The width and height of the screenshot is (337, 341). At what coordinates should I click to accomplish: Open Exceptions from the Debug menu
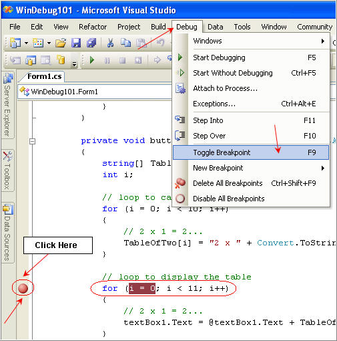pos(251,104)
